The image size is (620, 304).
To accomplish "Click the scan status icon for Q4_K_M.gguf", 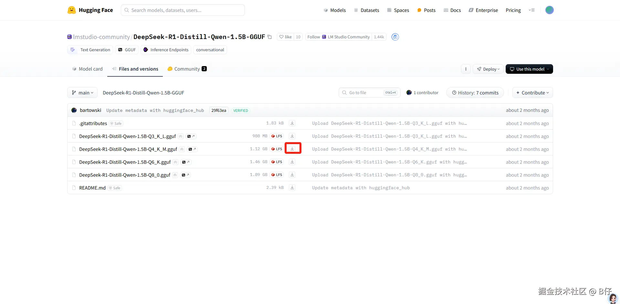I will 182,149.
